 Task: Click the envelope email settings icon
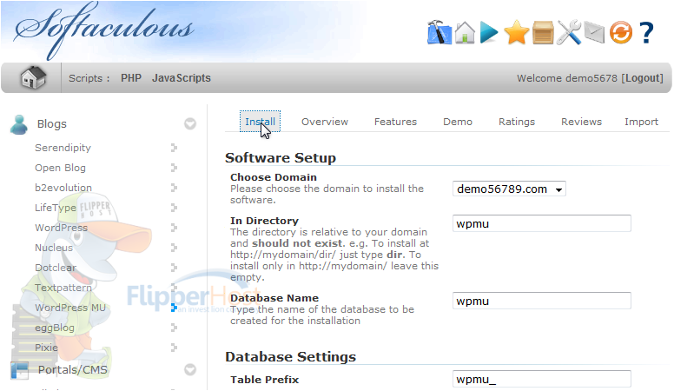tap(594, 33)
